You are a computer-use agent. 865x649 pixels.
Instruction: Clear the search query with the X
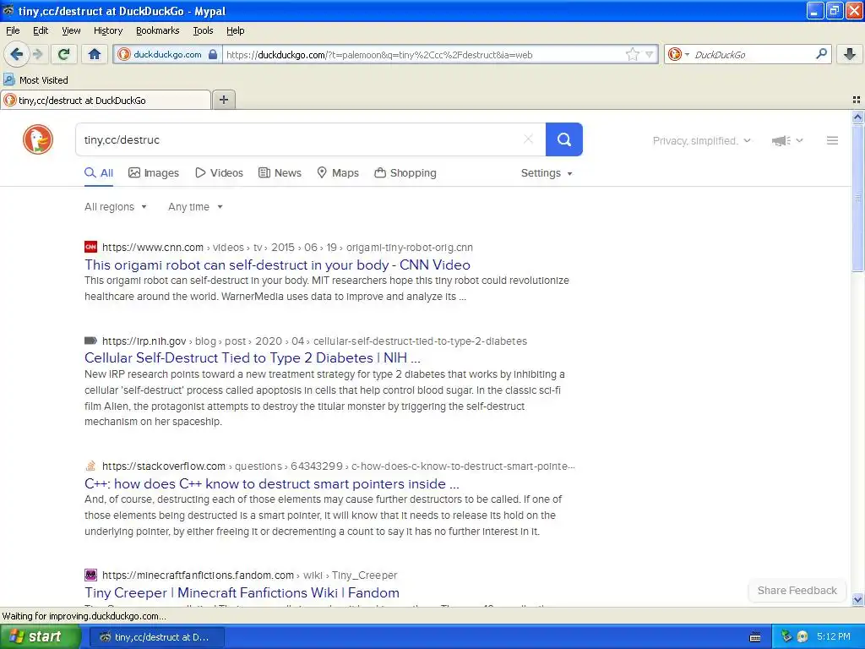528,139
